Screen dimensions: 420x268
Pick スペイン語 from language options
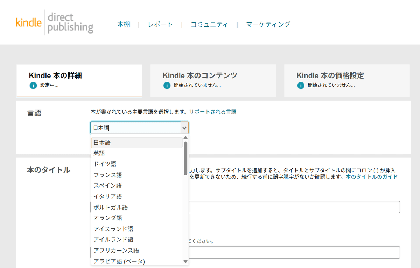click(108, 186)
